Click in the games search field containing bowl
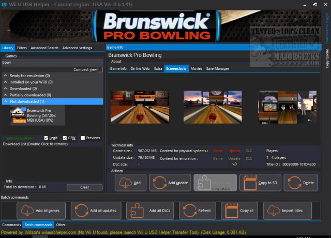 52,63
